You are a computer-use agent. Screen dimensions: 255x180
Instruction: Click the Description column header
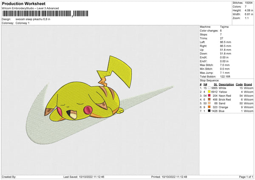coord(226,84)
